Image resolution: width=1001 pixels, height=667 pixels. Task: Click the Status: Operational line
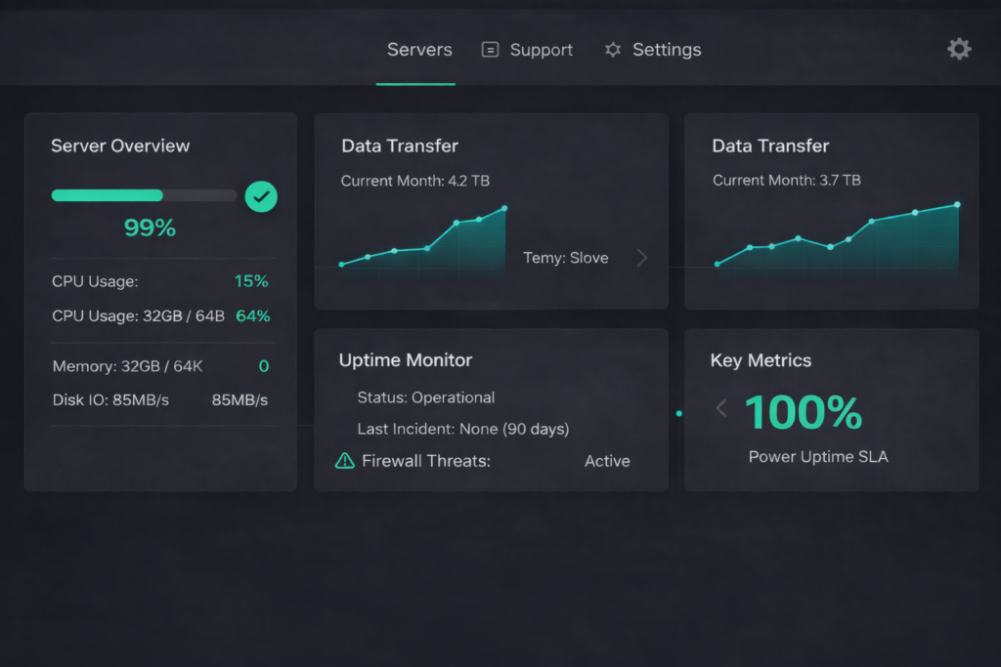tap(426, 397)
